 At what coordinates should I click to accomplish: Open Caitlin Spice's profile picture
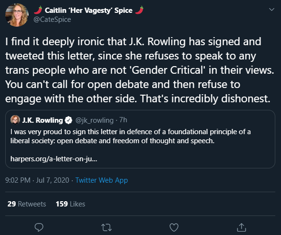(x=17, y=15)
